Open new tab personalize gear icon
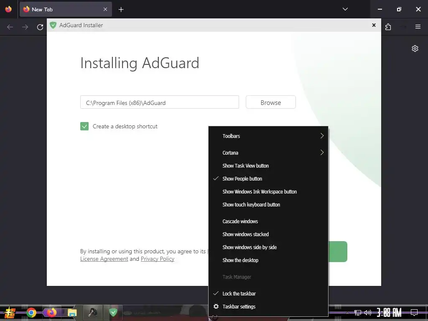 [x=415, y=48]
